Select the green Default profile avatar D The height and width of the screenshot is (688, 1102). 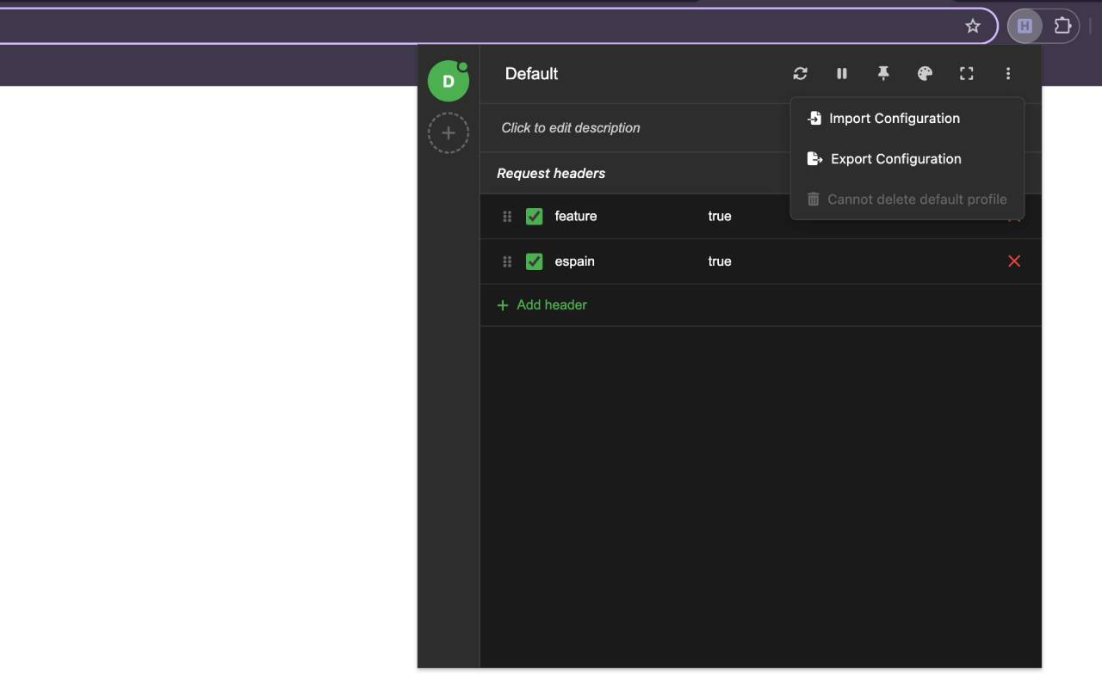pyautogui.click(x=449, y=81)
